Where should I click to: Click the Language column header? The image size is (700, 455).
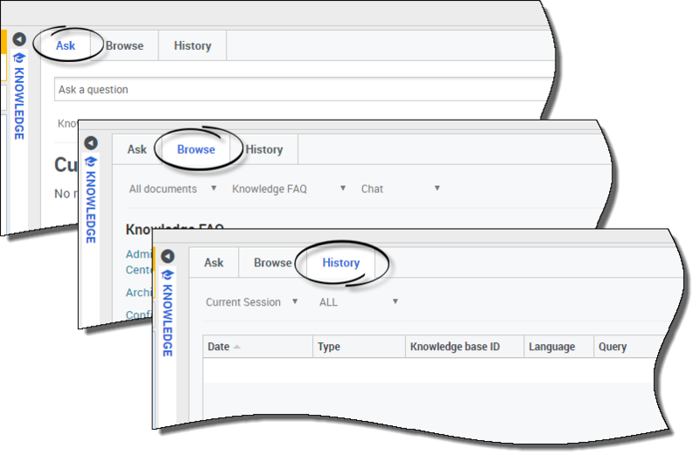pos(559,347)
